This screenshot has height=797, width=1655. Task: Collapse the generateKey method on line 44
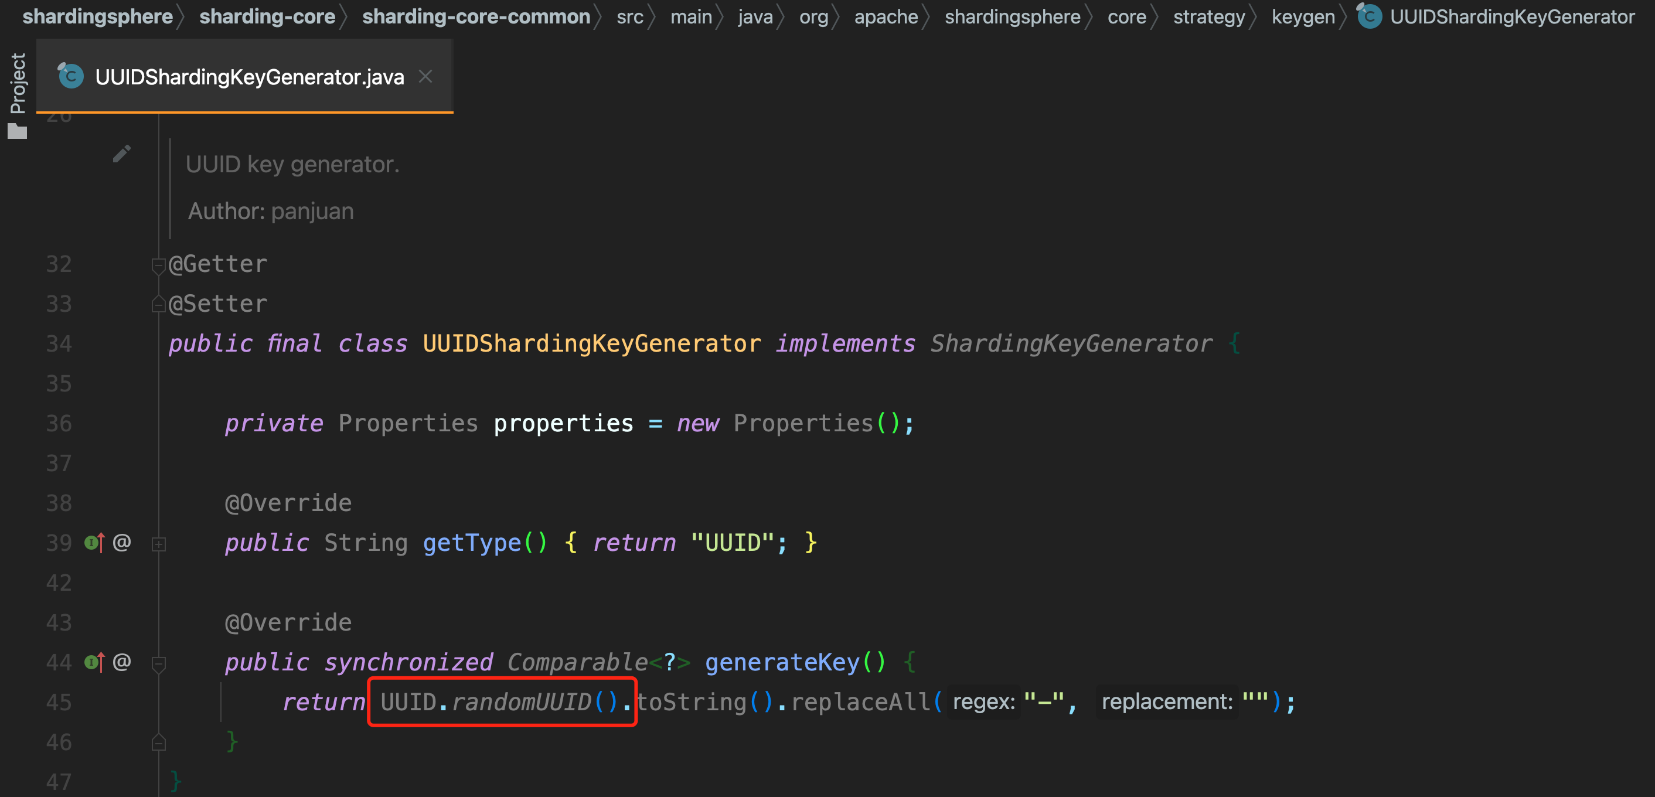click(x=159, y=664)
